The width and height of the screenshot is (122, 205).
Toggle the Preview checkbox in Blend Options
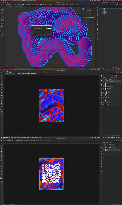click(33, 34)
